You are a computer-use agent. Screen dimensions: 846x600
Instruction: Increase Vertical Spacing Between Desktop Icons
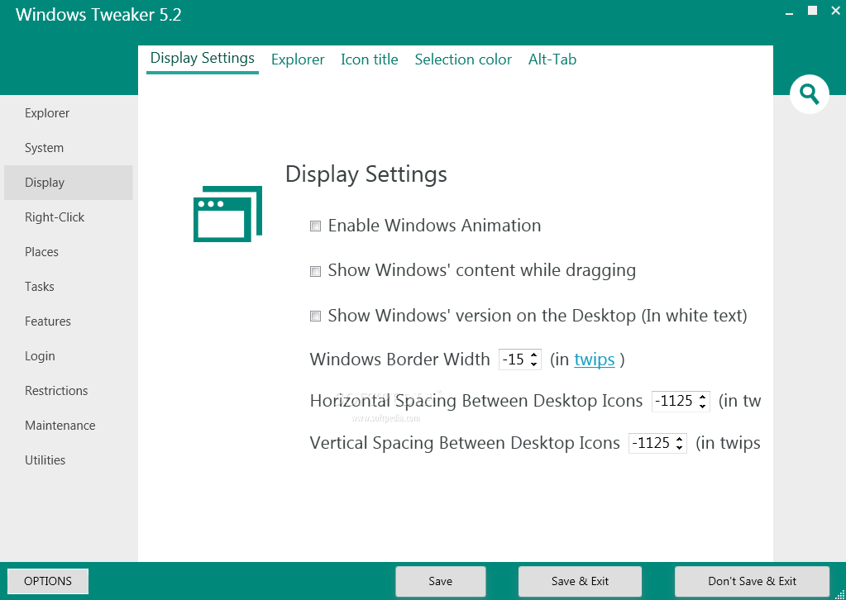(x=679, y=439)
